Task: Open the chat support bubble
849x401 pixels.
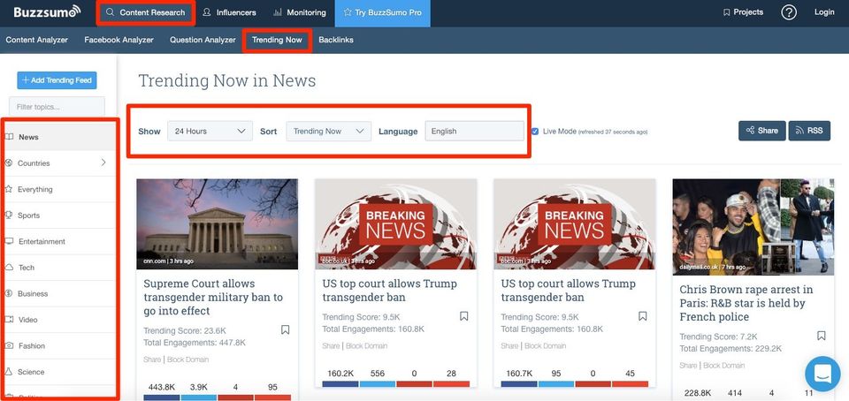Action: pyautogui.click(x=822, y=374)
